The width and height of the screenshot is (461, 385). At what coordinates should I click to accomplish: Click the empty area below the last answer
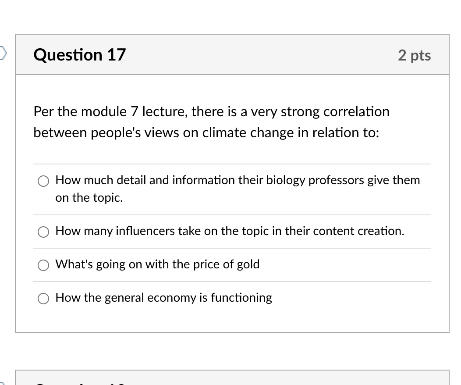coord(232,319)
